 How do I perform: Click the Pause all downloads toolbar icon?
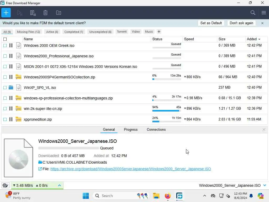(x=33, y=13)
